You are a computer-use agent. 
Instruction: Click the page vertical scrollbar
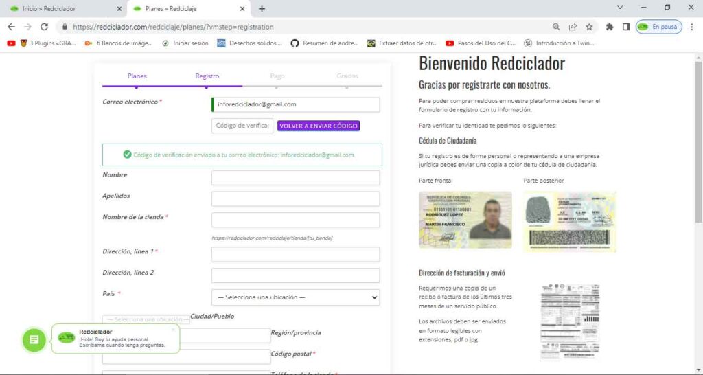[698, 172]
